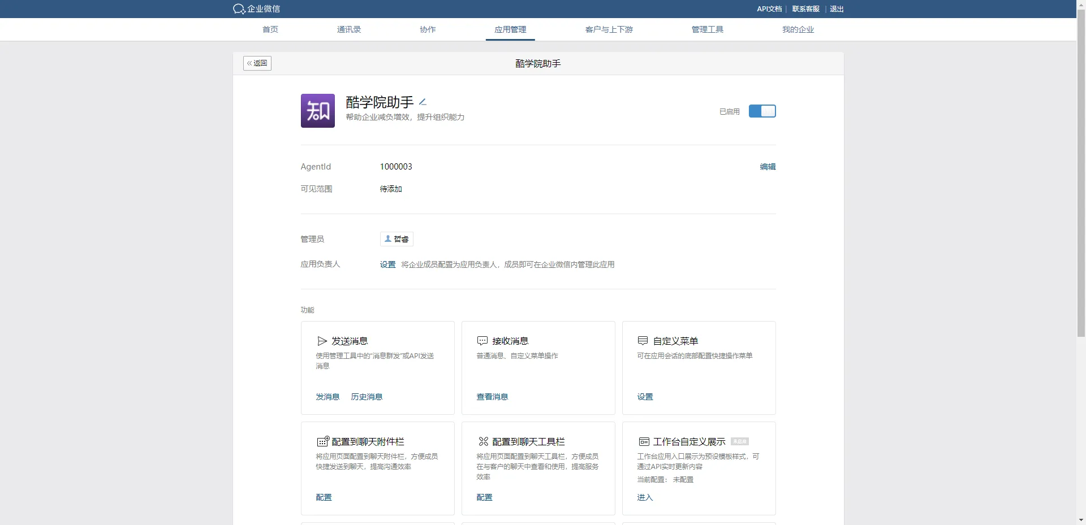This screenshot has height=525, width=1086.
Task: Click the 接收消息 chat bubble icon
Action: coord(482,341)
